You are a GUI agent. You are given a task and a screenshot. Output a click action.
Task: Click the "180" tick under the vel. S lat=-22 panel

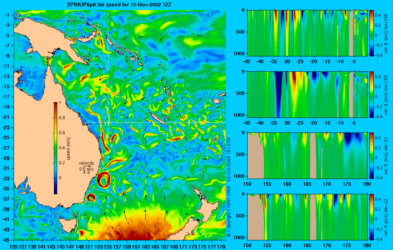pyautogui.click(x=367, y=245)
